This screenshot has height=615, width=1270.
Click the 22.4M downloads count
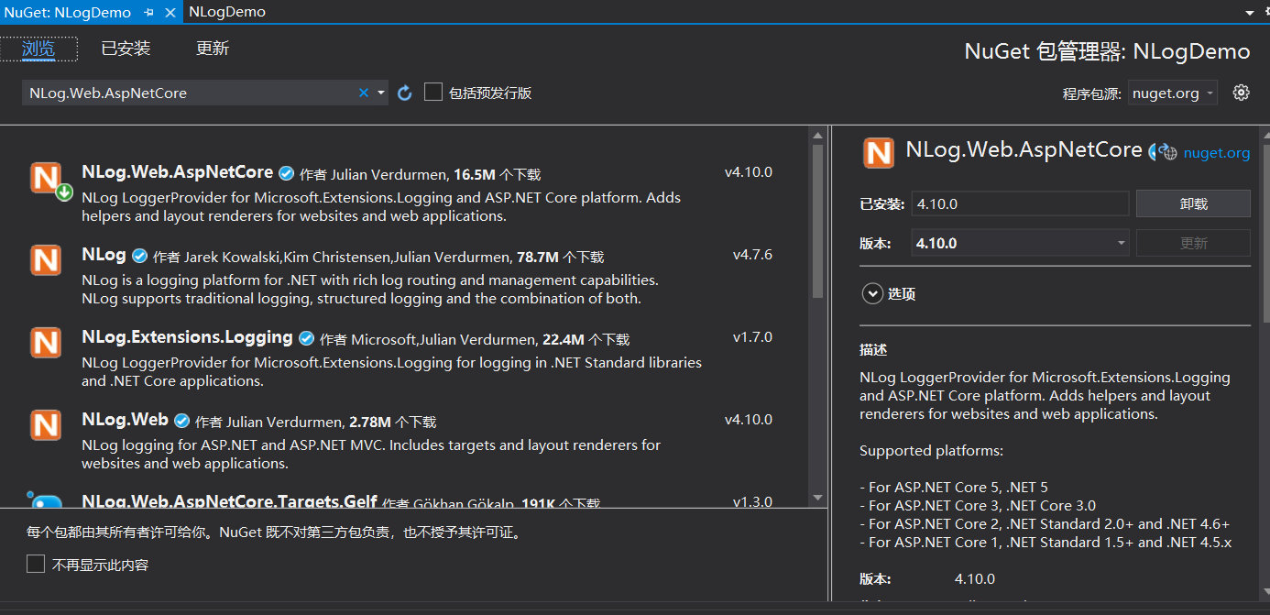tap(564, 339)
